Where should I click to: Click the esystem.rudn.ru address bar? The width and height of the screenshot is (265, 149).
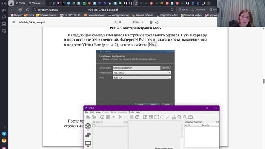48,10
